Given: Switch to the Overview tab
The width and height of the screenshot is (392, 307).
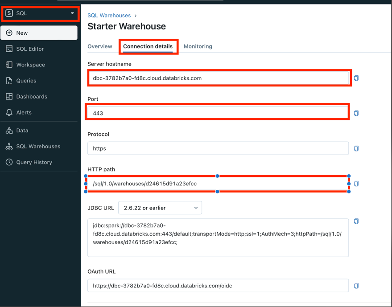Looking at the screenshot, I should coord(100,46).
